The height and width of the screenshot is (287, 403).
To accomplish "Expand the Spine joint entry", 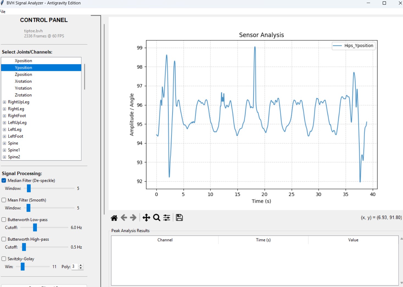I will (x=4, y=143).
